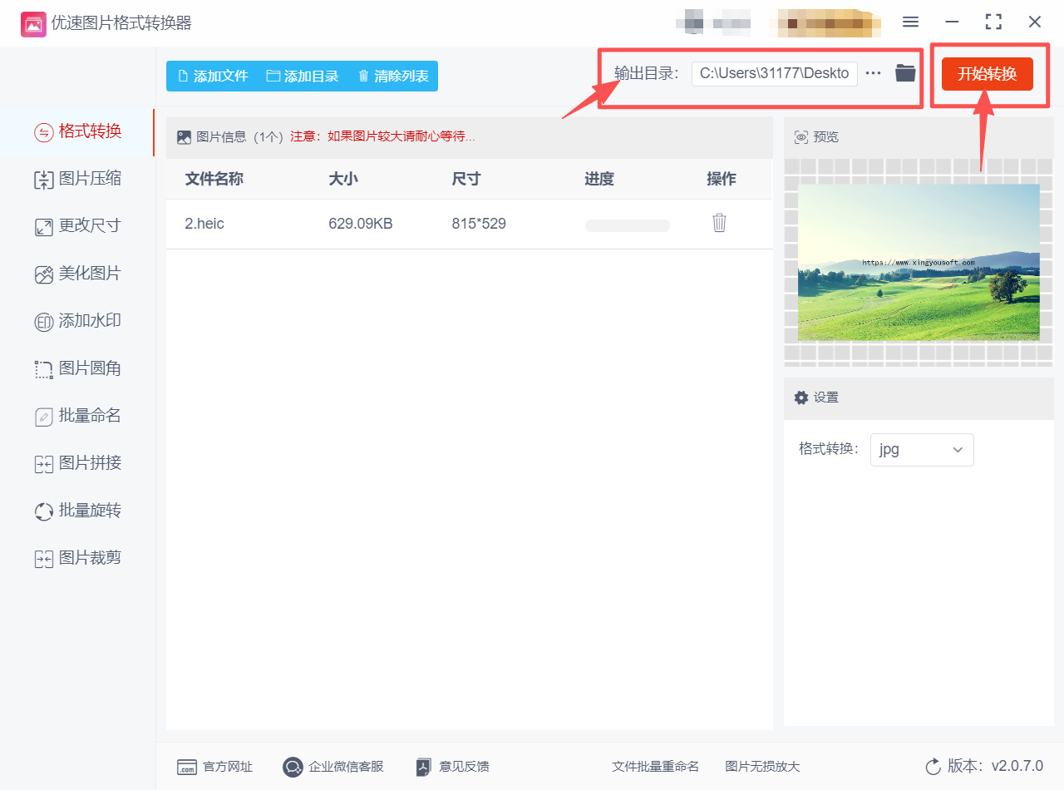The height and width of the screenshot is (790, 1064).
Task: Click the output directory path field
Action: coord(774,73)
